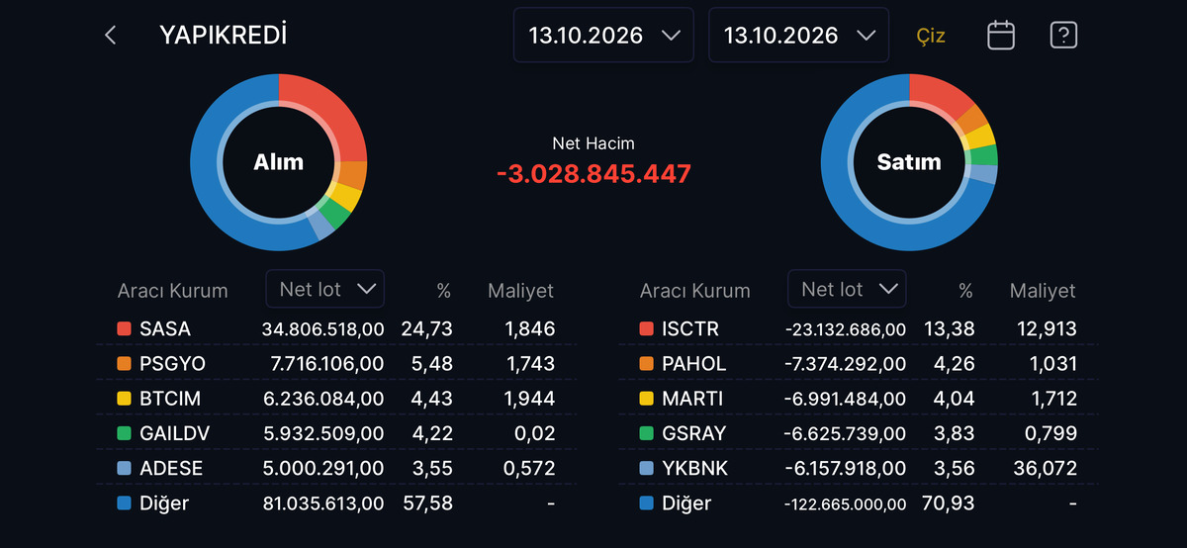Go back using the left arrow
This screenshot has height=548, width=1187.
pos(110,36)
